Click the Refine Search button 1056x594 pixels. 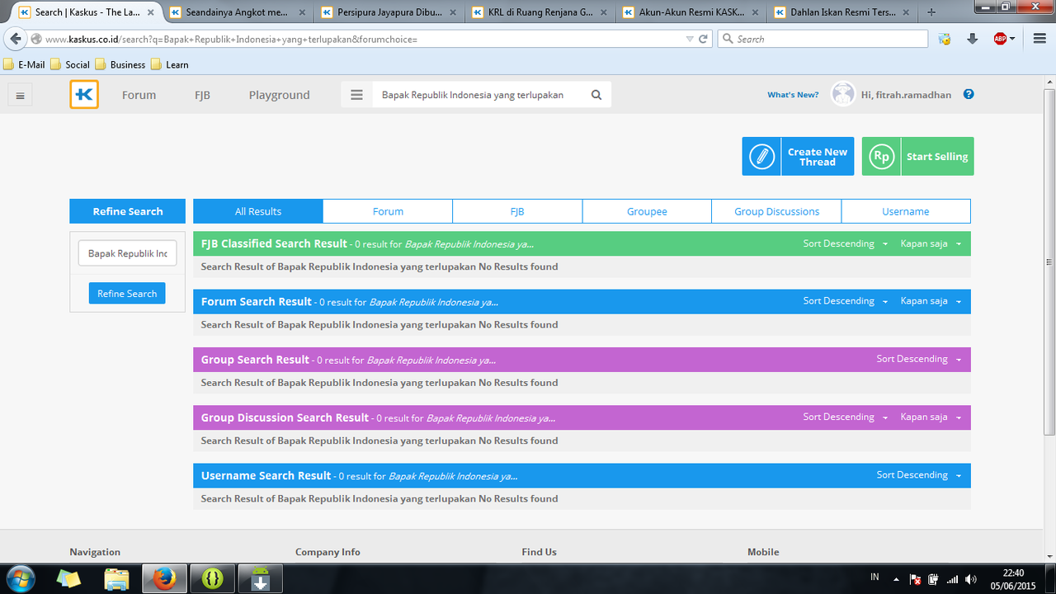[127, 293]
